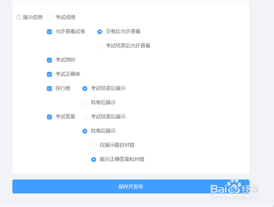
Task: Choose 考试结束后允许查看 option
Action: (99, 46)
